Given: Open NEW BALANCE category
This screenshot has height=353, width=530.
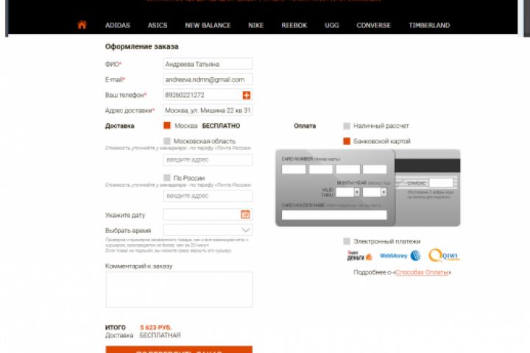Looking at the screenshot, I should pos(208,25).
